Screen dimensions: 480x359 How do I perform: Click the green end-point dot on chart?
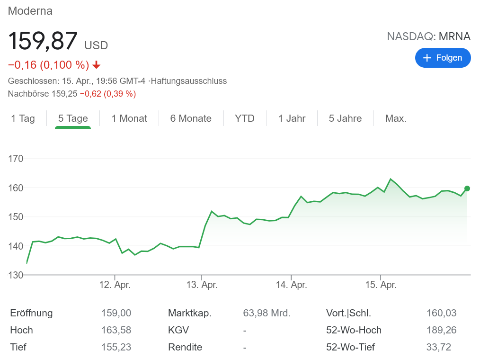(x=467, y=188)
